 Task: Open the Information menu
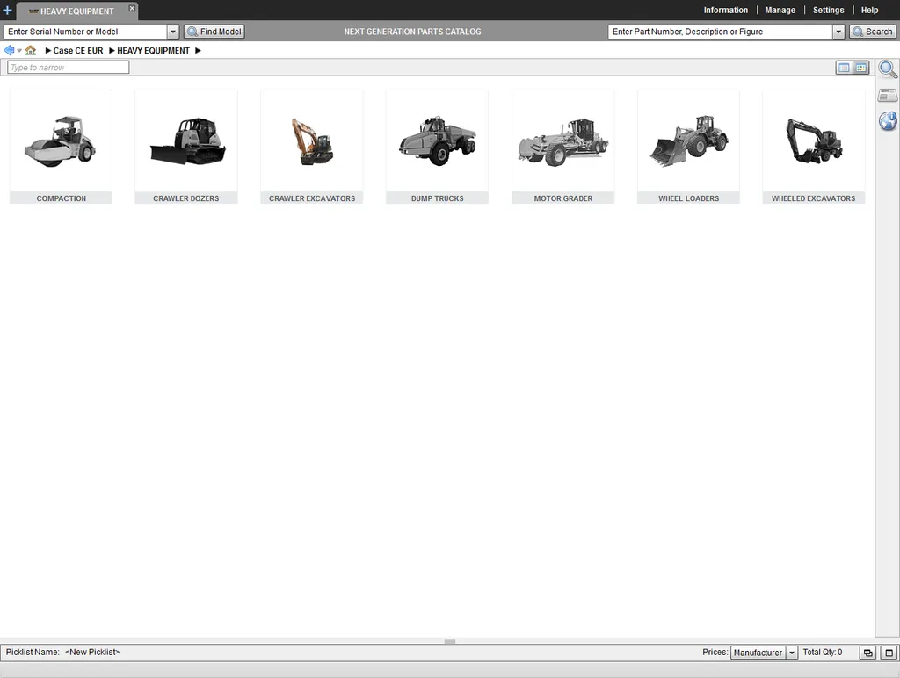point(725,11)
